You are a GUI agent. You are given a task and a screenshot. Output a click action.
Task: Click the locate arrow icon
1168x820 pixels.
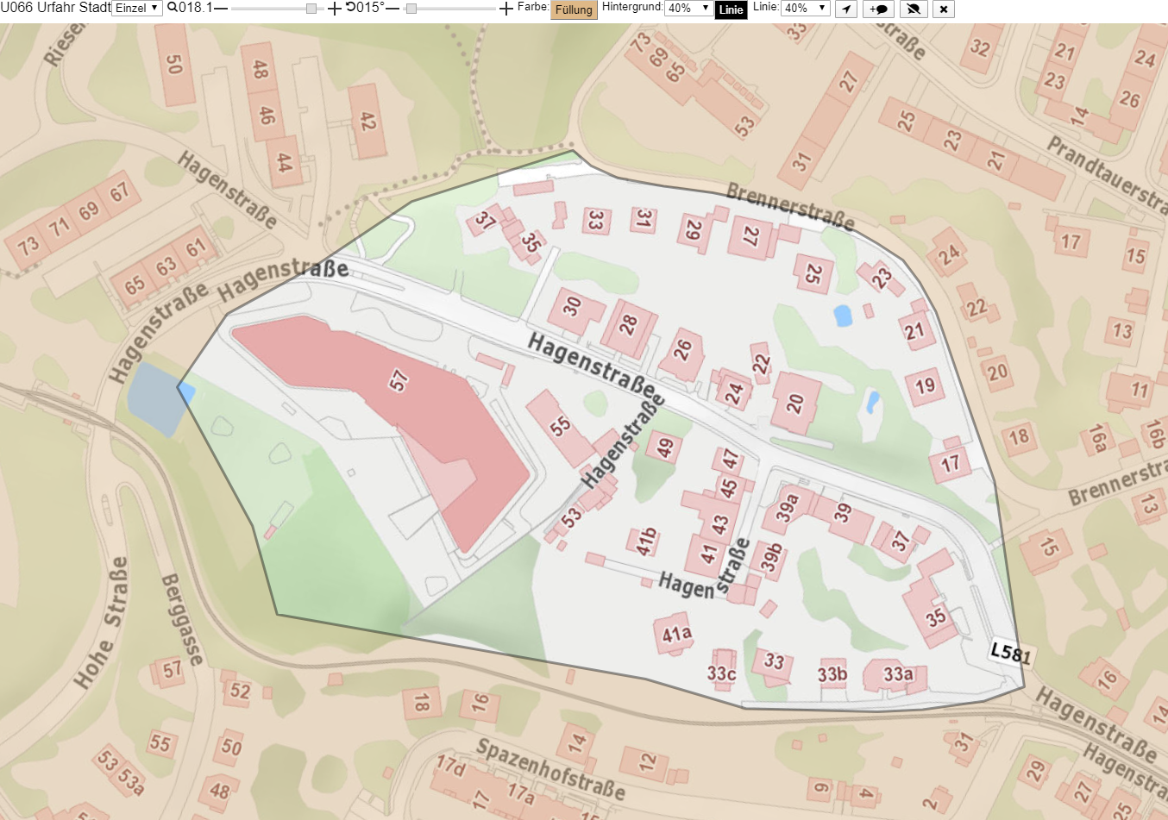pos(846,9)
